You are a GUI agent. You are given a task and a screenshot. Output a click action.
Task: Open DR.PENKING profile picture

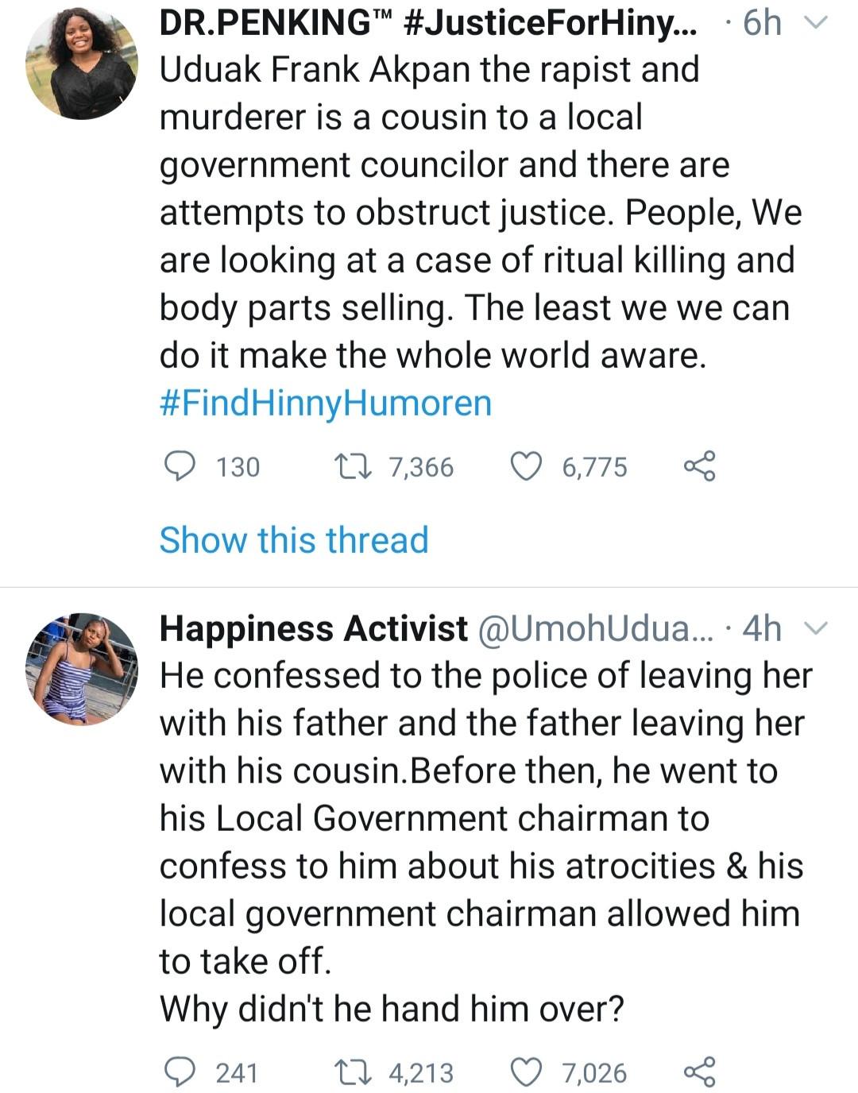(81, 64)
